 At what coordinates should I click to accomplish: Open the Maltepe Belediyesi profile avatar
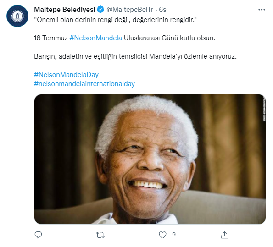pos(17,16)
